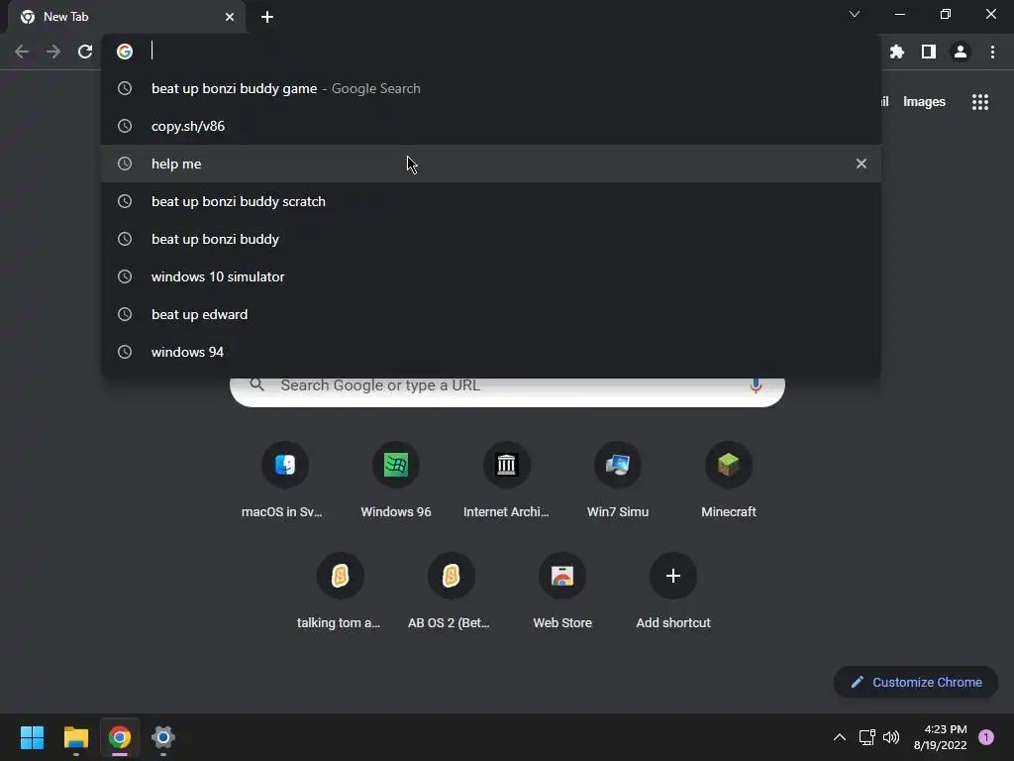Open a new tab with the plus button

[267, 17]
